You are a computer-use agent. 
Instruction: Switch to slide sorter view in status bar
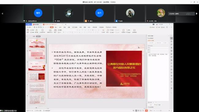pyautogui.click(x=138, y=110)
